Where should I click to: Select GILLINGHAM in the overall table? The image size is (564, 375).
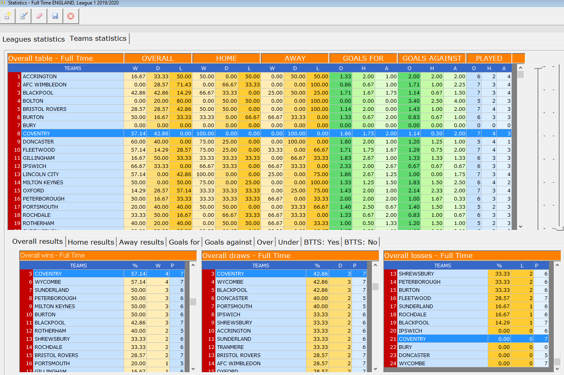click(x=259, y=158)
